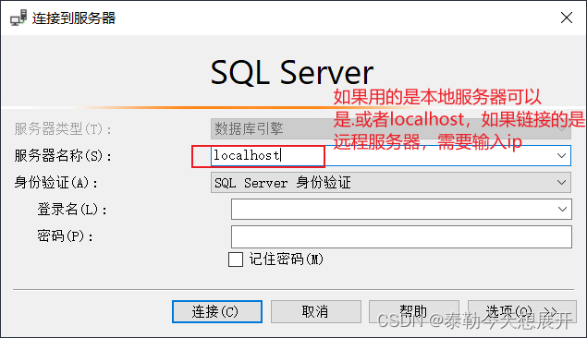Click the 身份验证(A): label
This screenshot has width=587, height=338.
pos(55,183)
